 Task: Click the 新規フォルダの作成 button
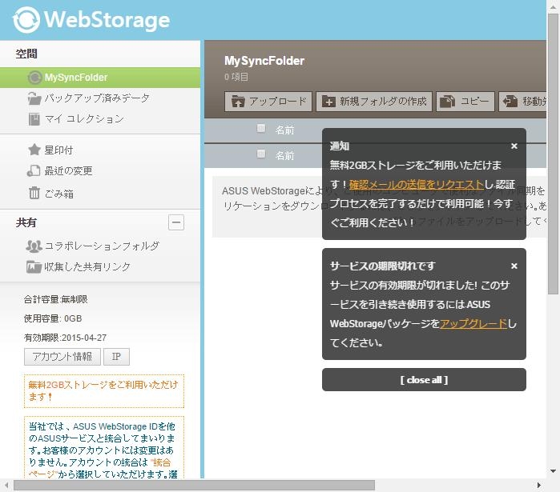[x=374, y=102]
